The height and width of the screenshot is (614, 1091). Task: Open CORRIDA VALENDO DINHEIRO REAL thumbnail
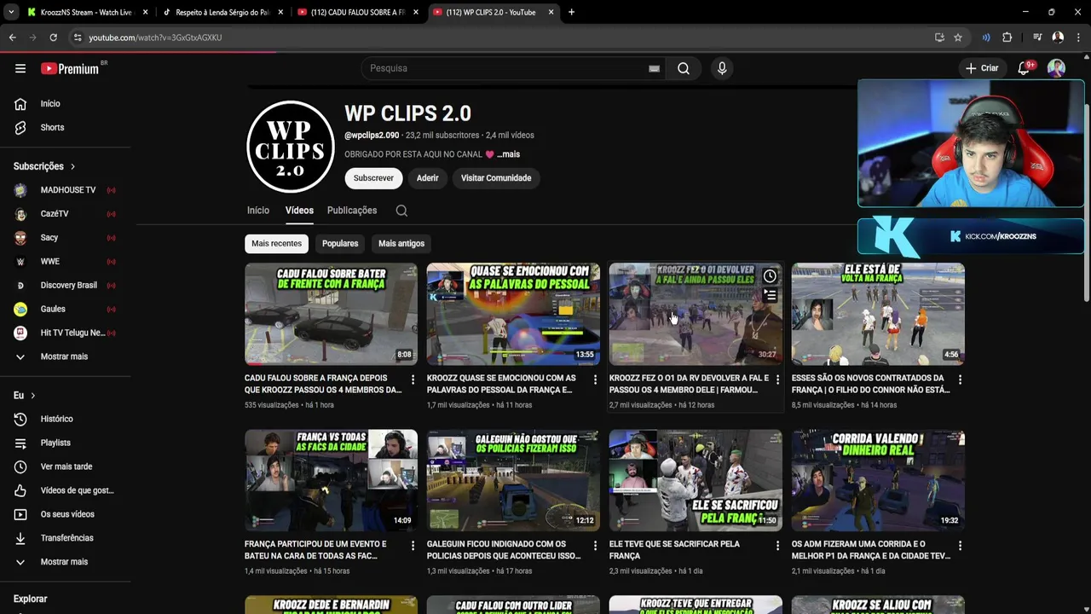tap(878, 480)
